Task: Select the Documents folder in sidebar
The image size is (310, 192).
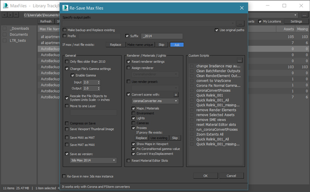Action: [x=19, y=35]
